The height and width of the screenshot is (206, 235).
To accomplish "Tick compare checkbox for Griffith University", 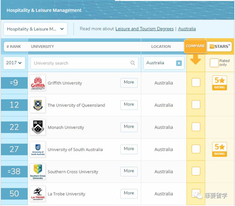I will [x=196, y=82].
